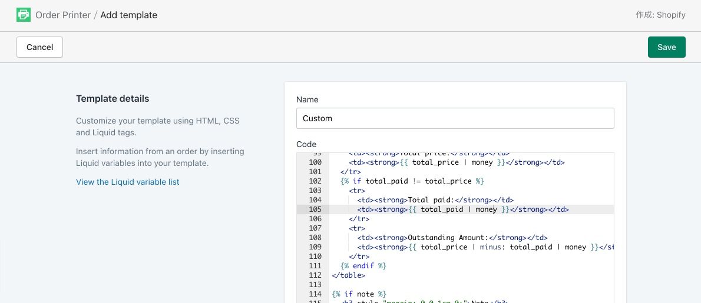Click line number 106 in gutter

(315, 219)
